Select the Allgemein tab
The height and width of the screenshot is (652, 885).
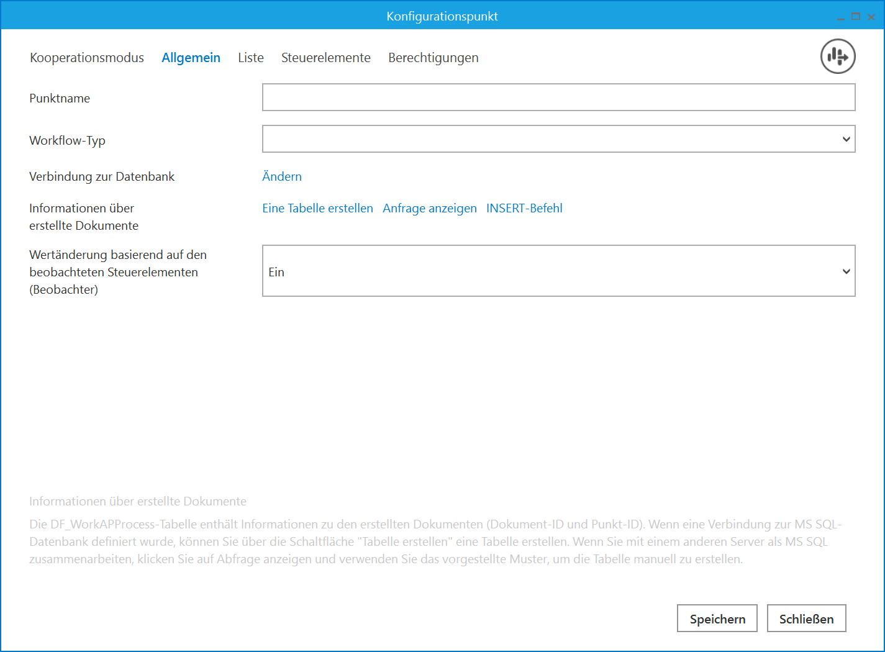click(191, 58)
